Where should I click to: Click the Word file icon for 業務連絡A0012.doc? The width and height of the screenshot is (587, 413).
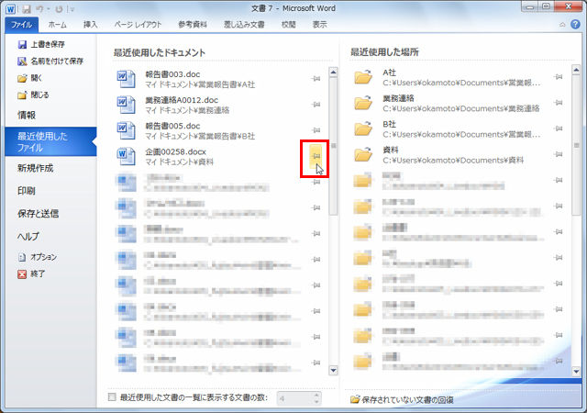[126, 105]
